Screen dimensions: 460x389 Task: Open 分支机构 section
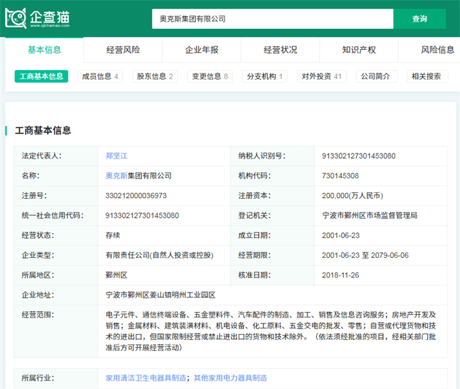point(265,76)
